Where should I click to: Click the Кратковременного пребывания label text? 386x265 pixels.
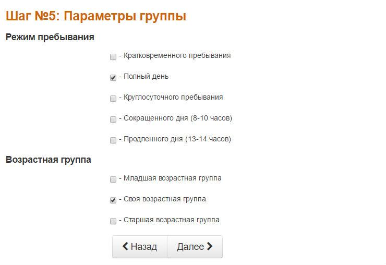(177, 55)
